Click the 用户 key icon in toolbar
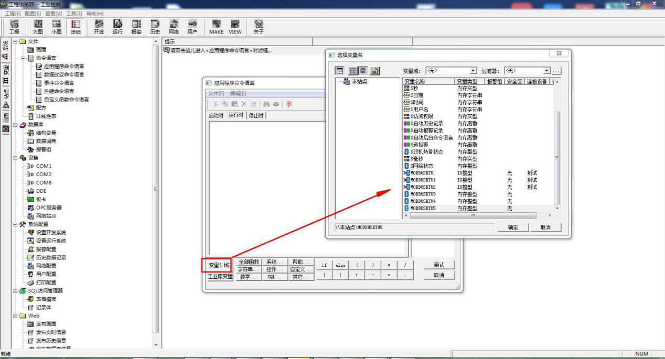Image resolution: width=665 pixels, height=359 pixels. click(x=192, y=27)
